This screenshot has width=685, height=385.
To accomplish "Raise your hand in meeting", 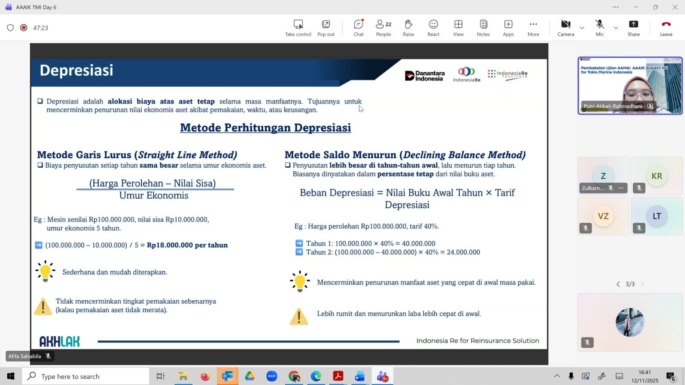I will click(408, 28).
